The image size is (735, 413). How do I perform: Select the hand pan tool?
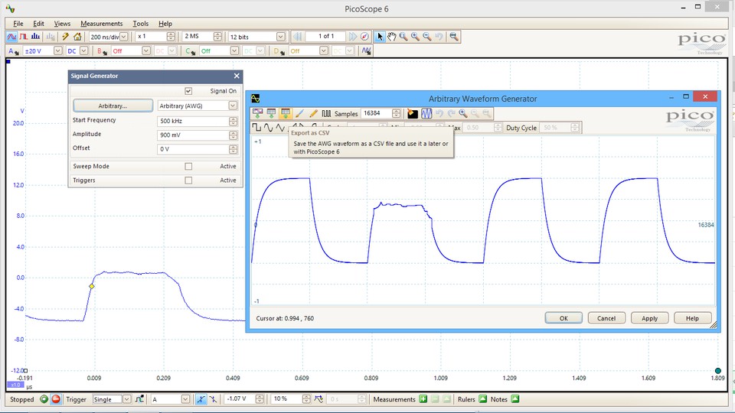[x=391, y=37]
